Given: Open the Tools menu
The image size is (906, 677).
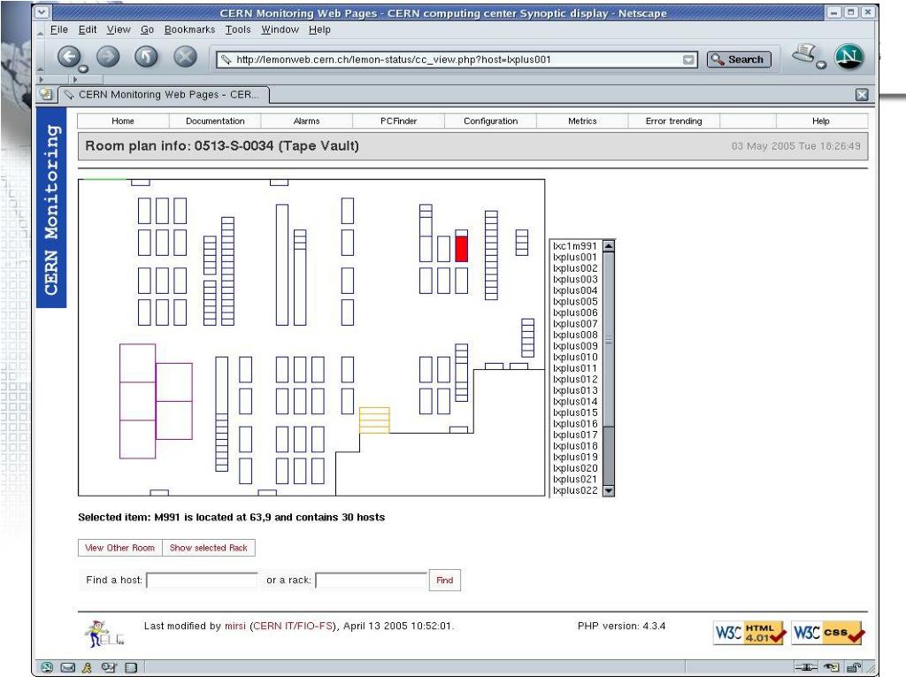Looking at the screenshot, I should 238,29.
